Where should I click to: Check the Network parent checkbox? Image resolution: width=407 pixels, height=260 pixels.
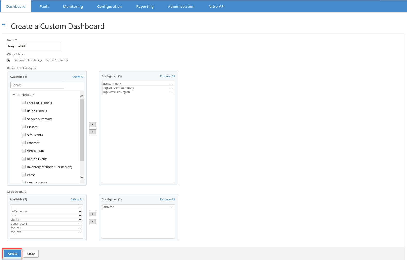tap(18, 95)
